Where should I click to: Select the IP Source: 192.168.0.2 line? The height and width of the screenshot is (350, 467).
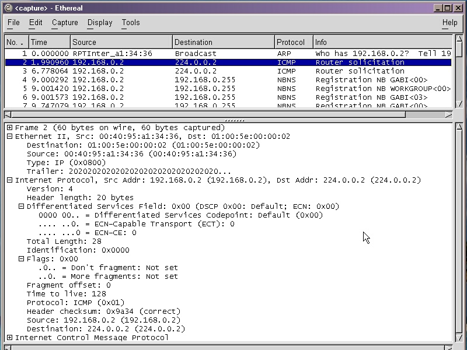104,320
